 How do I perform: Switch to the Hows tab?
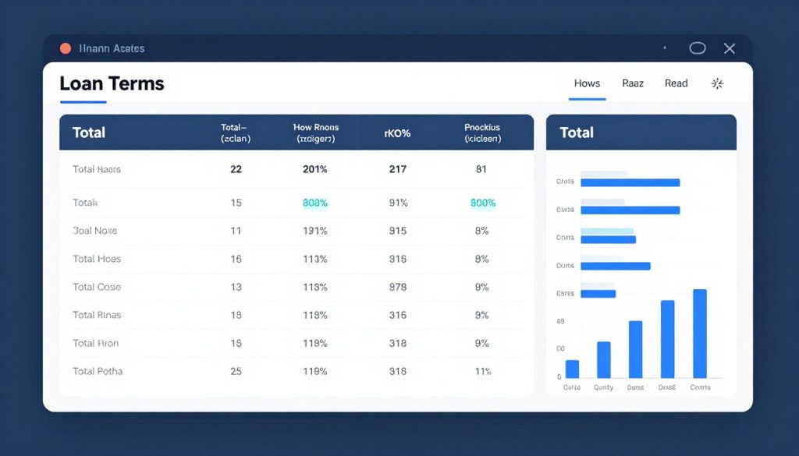pos(587,83)
